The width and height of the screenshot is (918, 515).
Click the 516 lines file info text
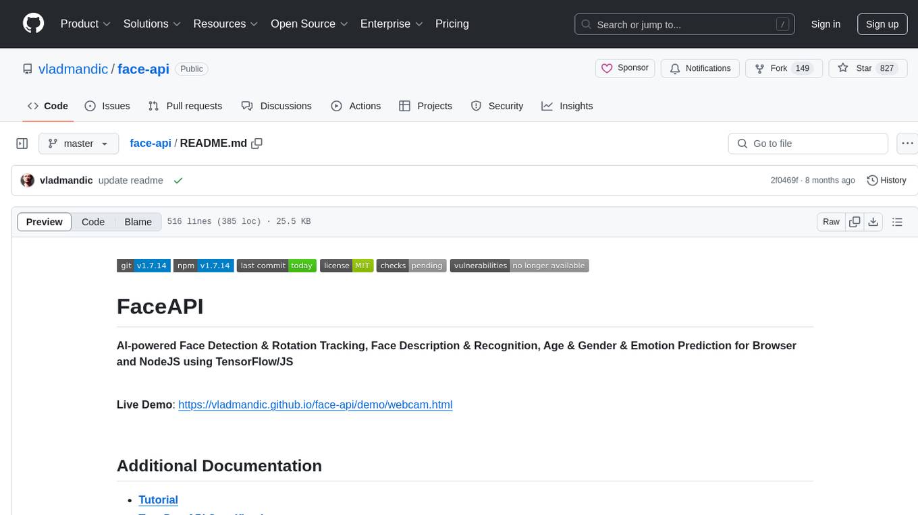pos(239,222)
